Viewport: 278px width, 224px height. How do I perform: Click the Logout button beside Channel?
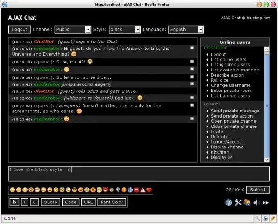[x=19, y=29]
